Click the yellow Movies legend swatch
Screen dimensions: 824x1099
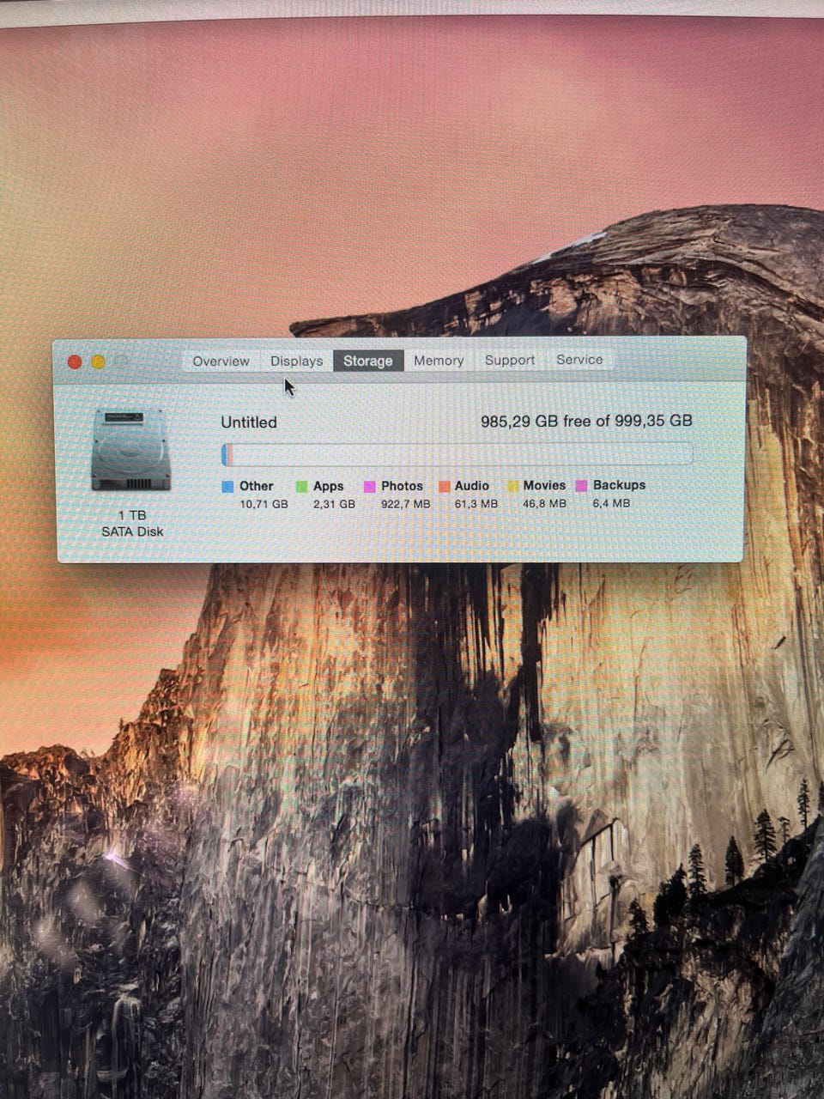(x=512, y=487)
